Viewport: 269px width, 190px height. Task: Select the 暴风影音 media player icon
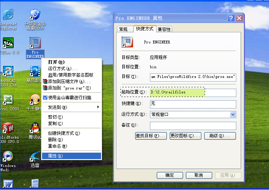coord(35,71)
